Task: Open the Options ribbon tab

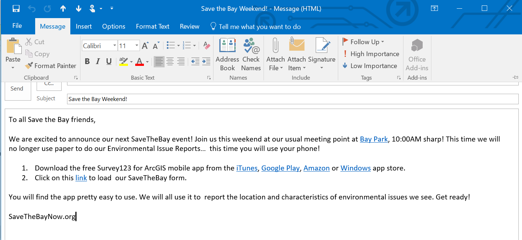Action: [x=114, y=26]
